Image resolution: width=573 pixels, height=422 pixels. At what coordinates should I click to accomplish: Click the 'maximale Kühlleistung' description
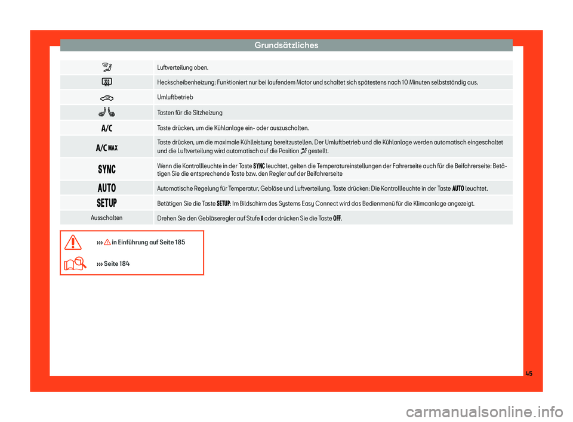(x=330, y=147)
